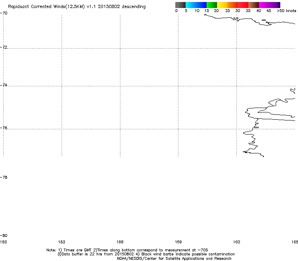Click the green 15-20 knots color band
Viewport: 298px width, 261px height.
click(x=212, y=5)
